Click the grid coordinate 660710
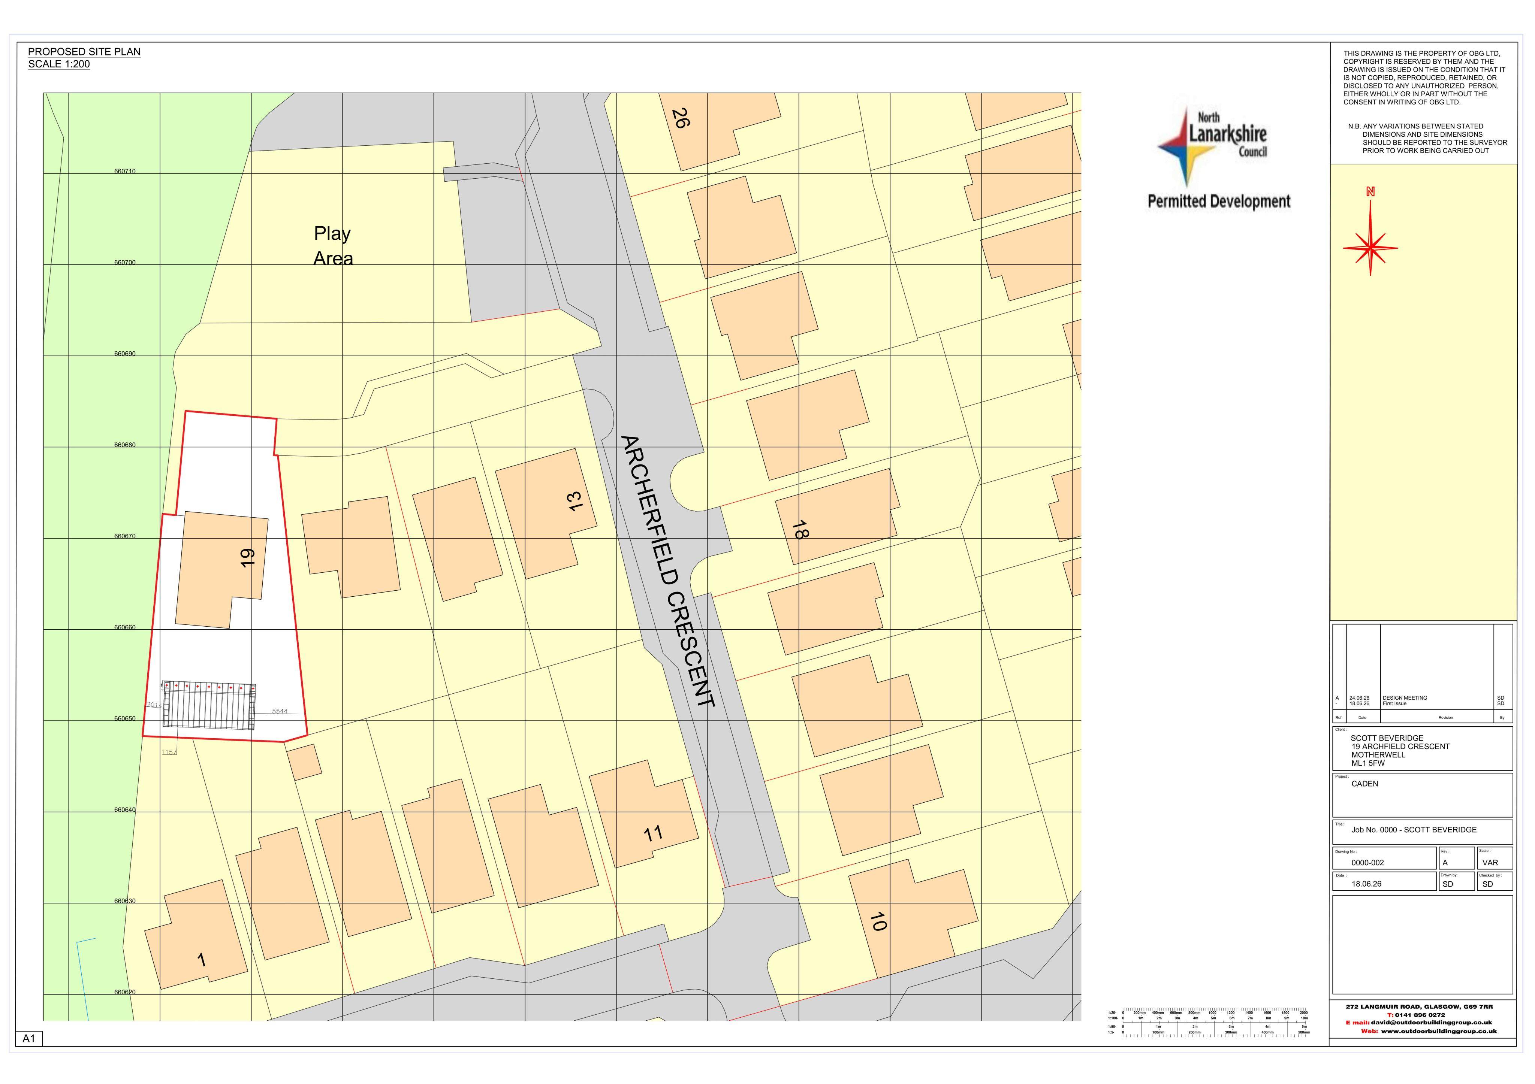 [124, 171]
